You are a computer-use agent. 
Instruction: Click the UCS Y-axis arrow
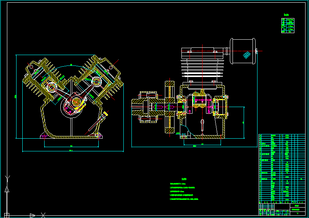[x=7, y=189]
